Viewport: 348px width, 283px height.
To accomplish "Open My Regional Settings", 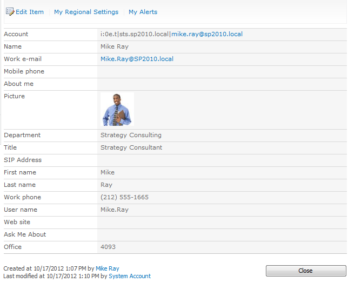I will point(86,12).
